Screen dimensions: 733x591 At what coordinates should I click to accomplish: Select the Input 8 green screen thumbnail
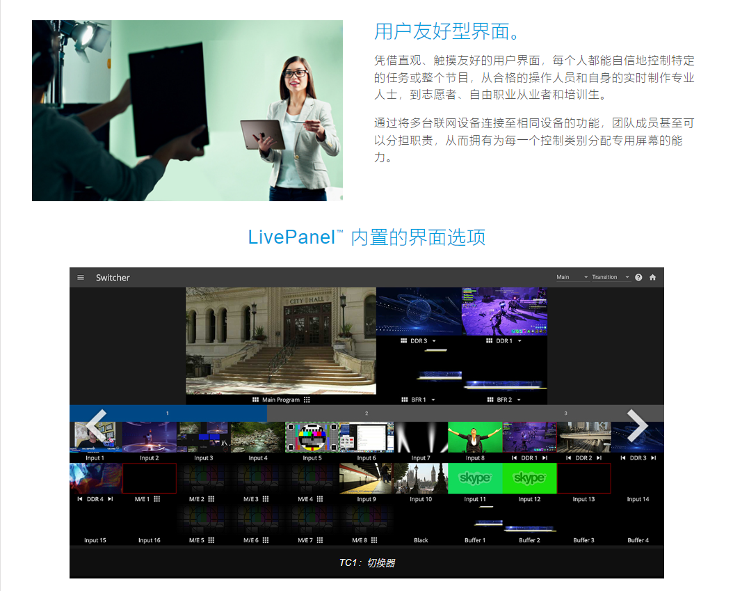coord(475,437)
